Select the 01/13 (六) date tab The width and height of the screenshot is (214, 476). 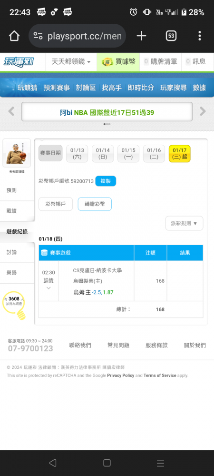point(77,154)
